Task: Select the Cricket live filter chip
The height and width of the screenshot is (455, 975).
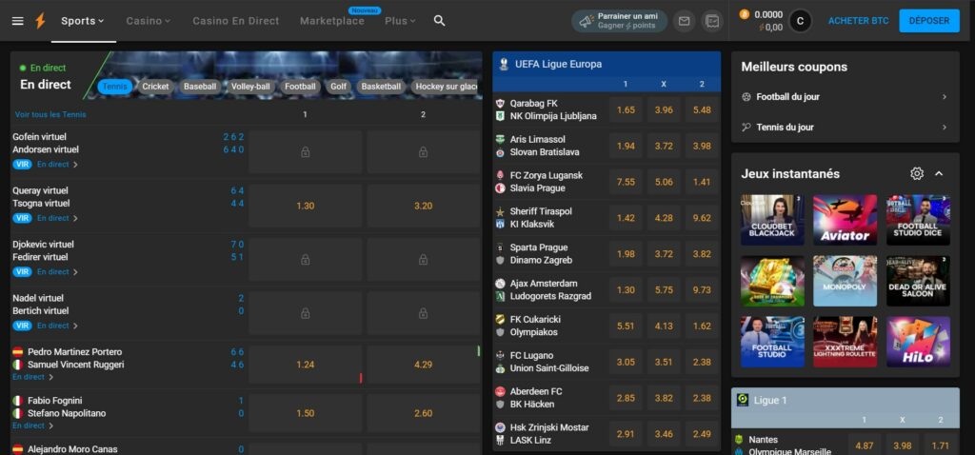Action: [x=155, y=87]
